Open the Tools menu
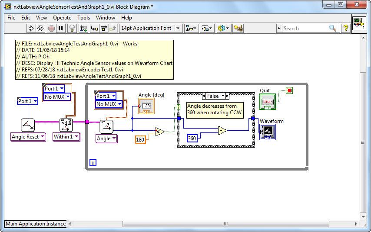371x232 pixels. 83,18
